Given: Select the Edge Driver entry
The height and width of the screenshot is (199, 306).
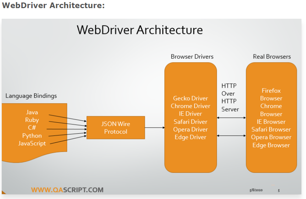Looking at the screenshot, I should coord(190,137).
